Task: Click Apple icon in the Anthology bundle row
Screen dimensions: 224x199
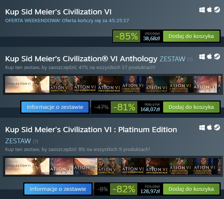Action: pos(210,56)
